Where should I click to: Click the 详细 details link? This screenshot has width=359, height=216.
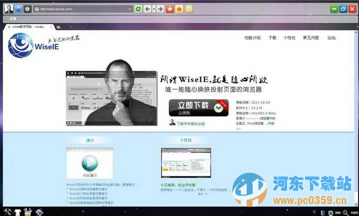point(270,123)
